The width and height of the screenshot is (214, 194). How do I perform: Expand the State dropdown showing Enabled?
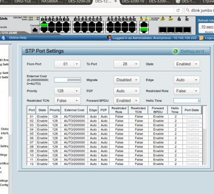pyautogui.click(x=187, y=64)
